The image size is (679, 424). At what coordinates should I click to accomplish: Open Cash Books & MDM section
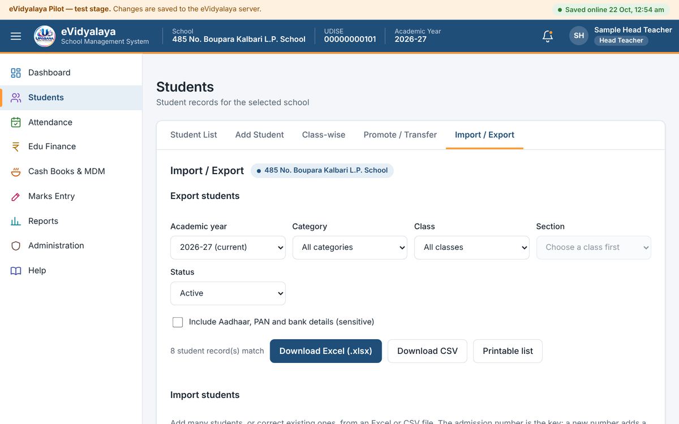pyautogui.click(x=71, y=171)
